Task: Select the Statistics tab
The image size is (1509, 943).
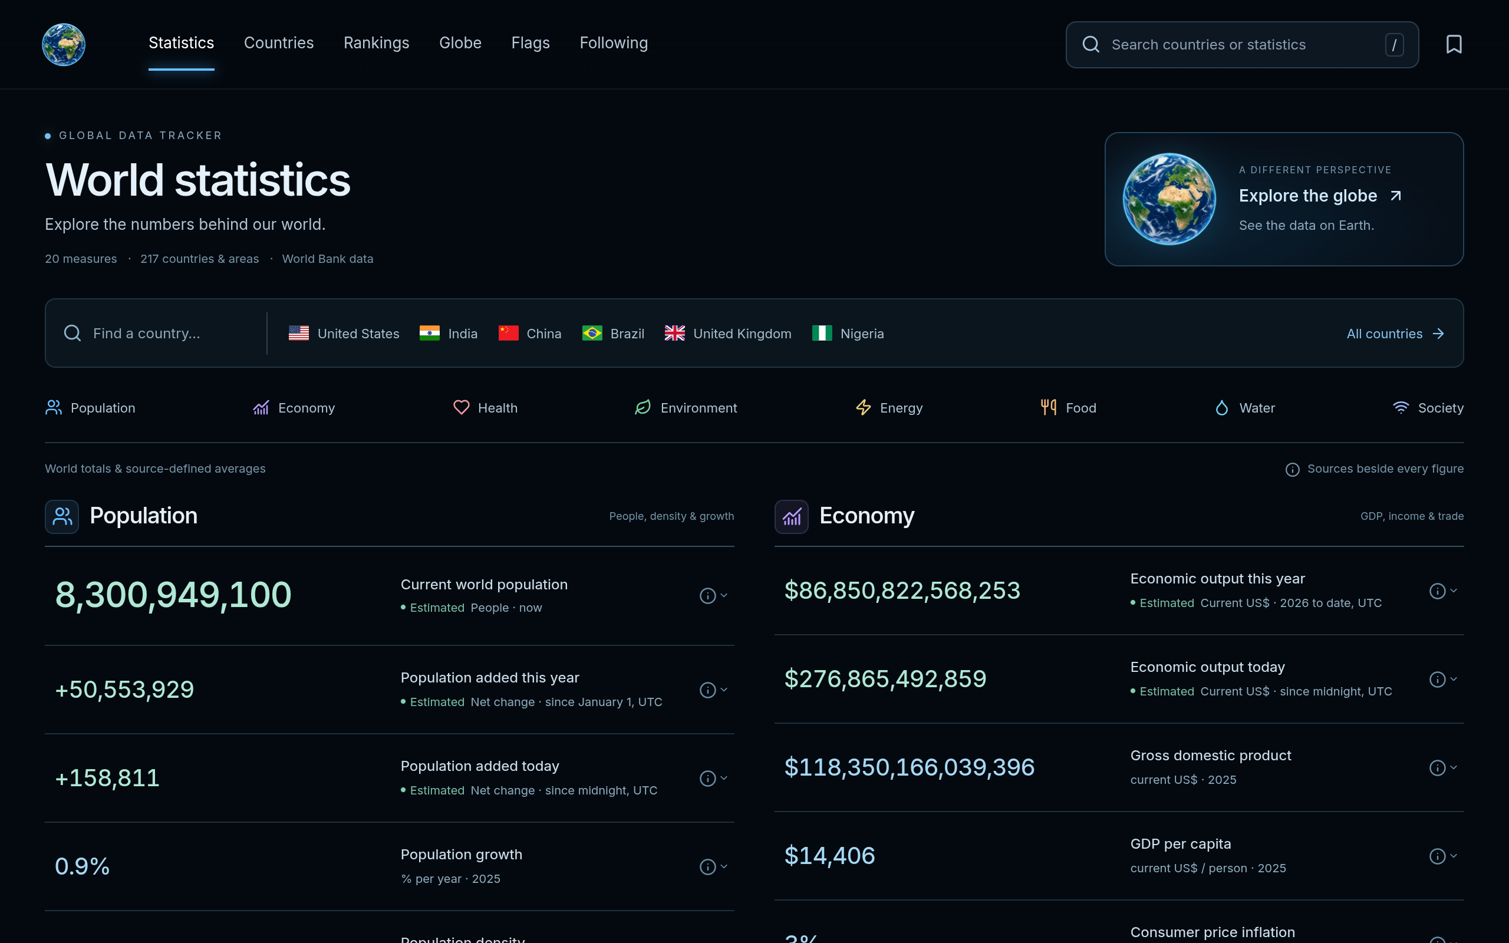Action: click(182, 43)
